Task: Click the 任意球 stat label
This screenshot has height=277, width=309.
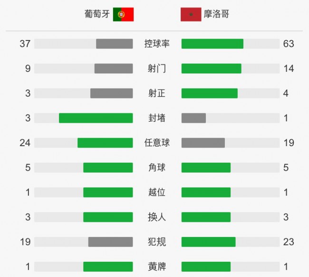Action: 157,143
